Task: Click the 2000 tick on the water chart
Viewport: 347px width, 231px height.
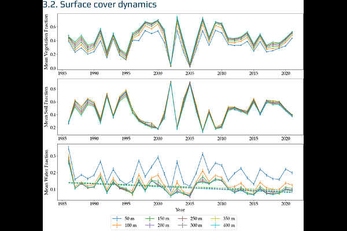Action: coord(158,203)
